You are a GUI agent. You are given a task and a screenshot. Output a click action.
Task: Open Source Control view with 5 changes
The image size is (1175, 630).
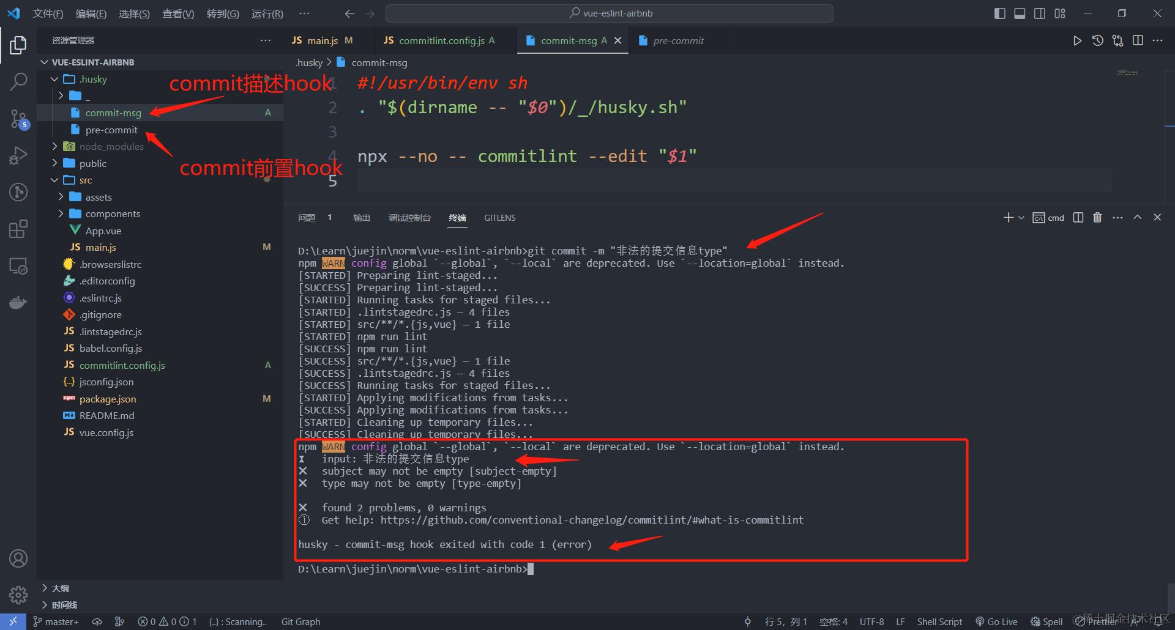18,119
